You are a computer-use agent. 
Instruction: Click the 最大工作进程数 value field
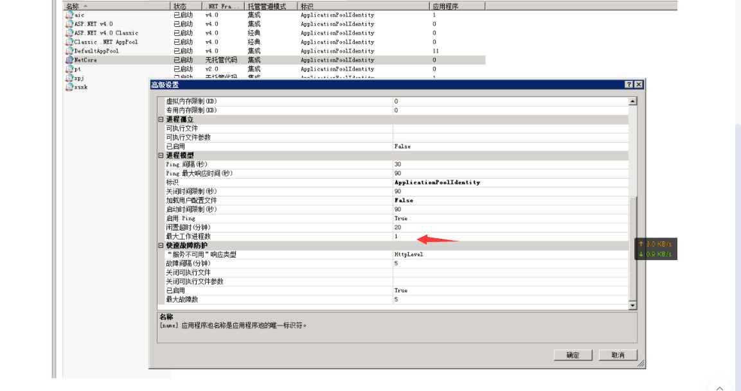click(510, 236)
